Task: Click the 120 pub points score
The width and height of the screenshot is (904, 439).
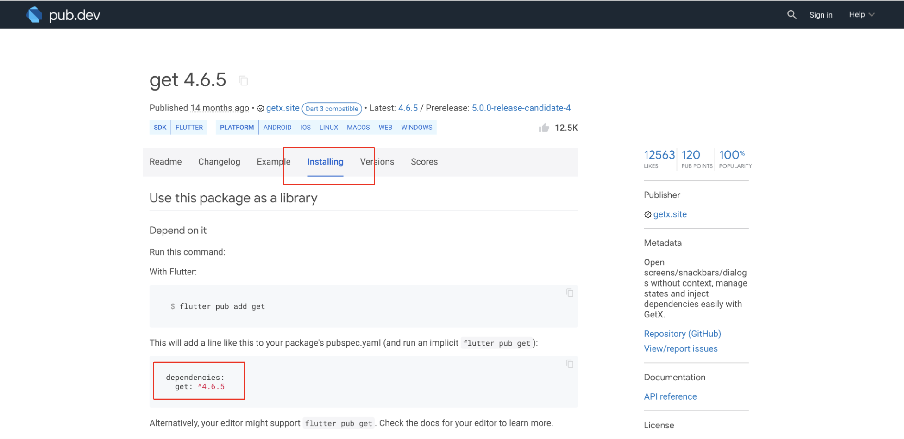Action: pyautogui.click(x=697, y=159)
